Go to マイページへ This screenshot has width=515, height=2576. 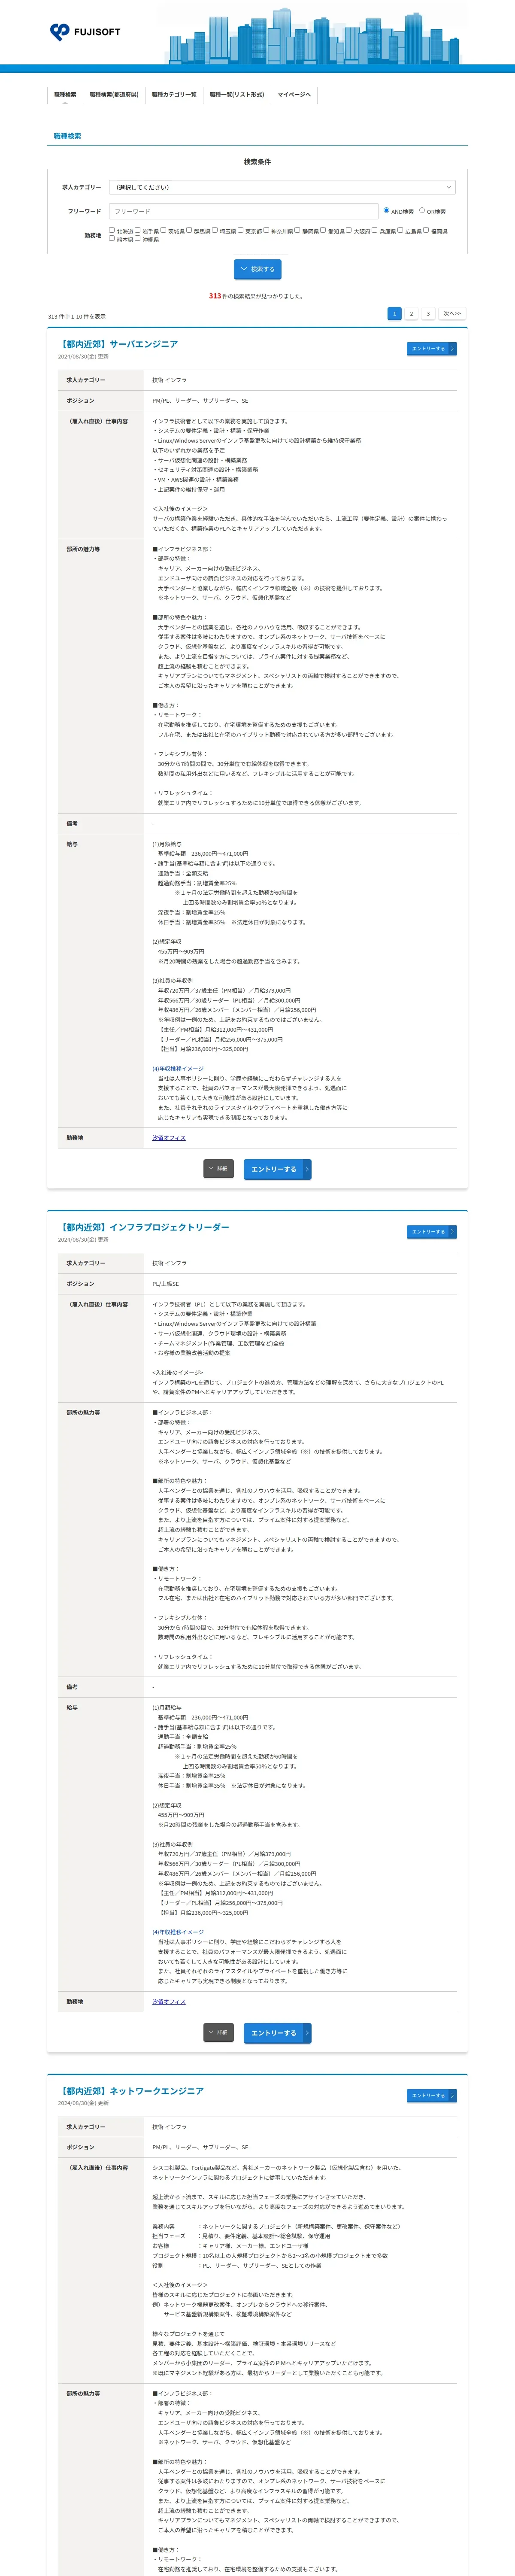point(294,94)
